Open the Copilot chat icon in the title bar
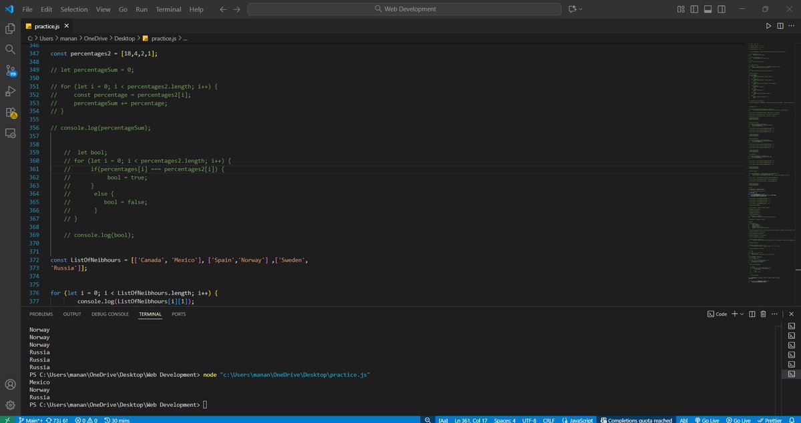801x423 pixels. 571,9
